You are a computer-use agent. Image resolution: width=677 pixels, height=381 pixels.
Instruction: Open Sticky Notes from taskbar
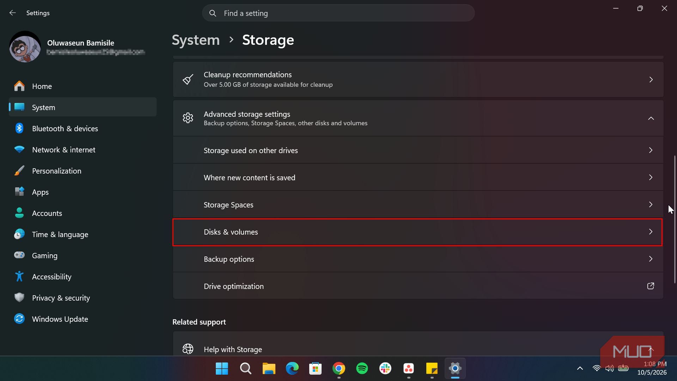432,369
